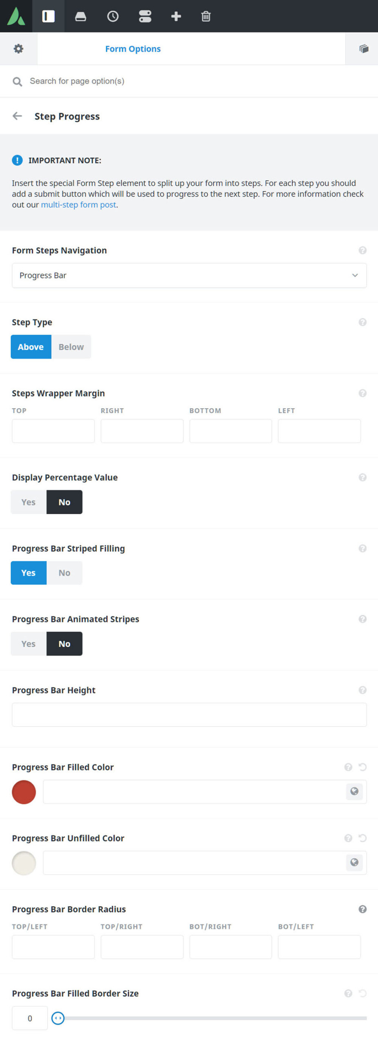The height and width of the screenshot is (1044, 378).
Task: Open the Progress Bar Filled Color red swatch
Action: 24,792
